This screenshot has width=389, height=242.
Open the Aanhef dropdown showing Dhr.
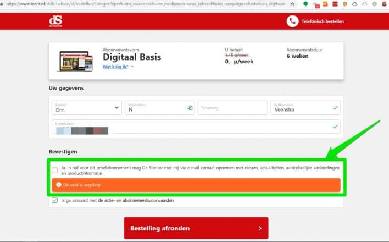tap(87, 108)
